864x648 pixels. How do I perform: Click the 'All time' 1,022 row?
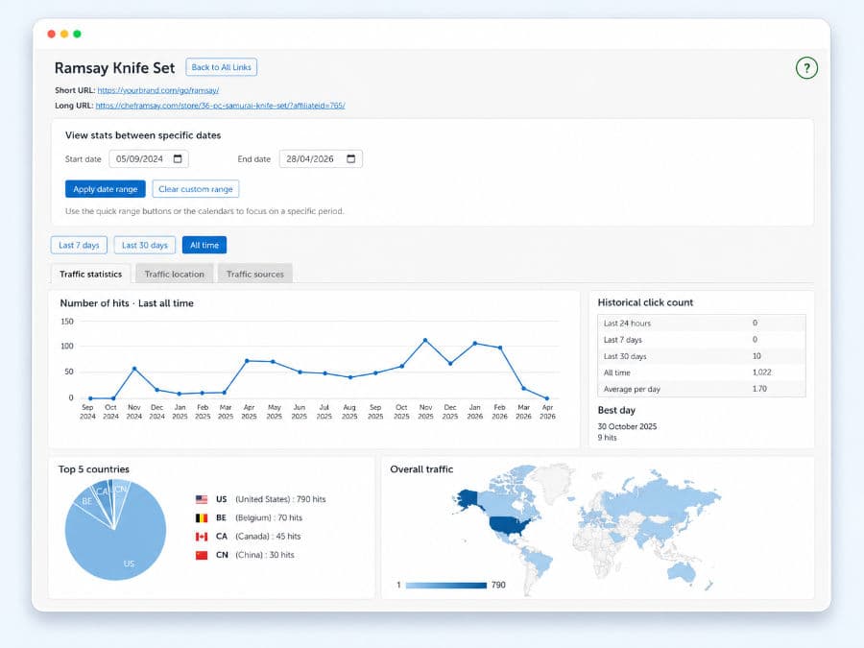(x=702, y=372)
